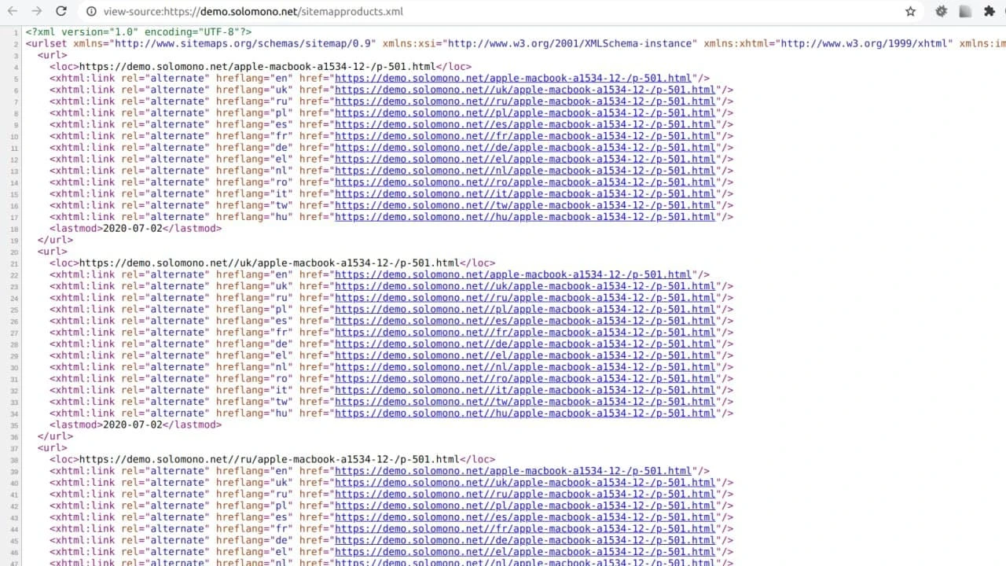Open the English hreflang MacBook link
The height and width of the screenshot is (566, 1006).
click(515, 78)
